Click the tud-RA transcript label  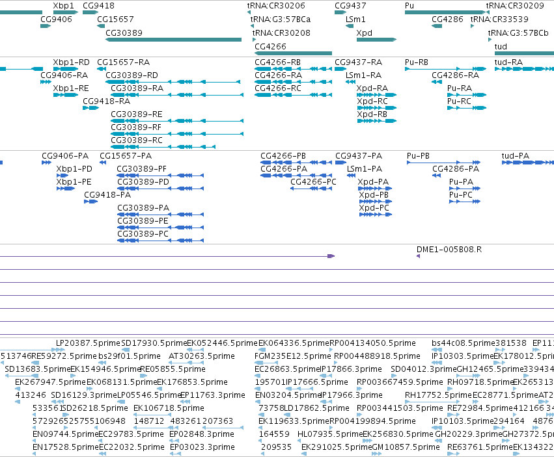coord(509,62)
